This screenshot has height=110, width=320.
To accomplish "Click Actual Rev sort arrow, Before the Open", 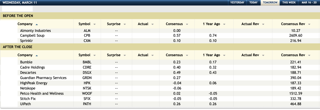I will click(263, 24).
